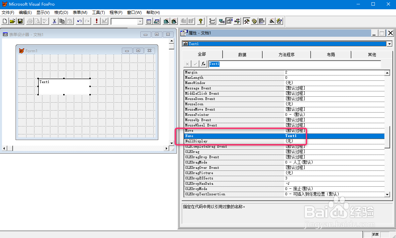Click the Modify Form ruler icon
The width and height of the screenshot is (396, 238).
[x=104, y=22]
